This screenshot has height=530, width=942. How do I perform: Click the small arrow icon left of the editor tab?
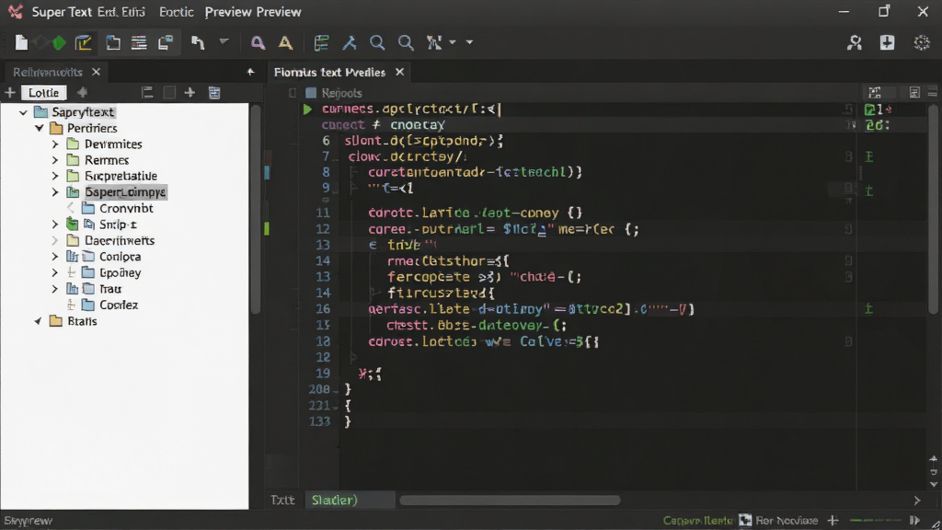(x=250, y=72)
